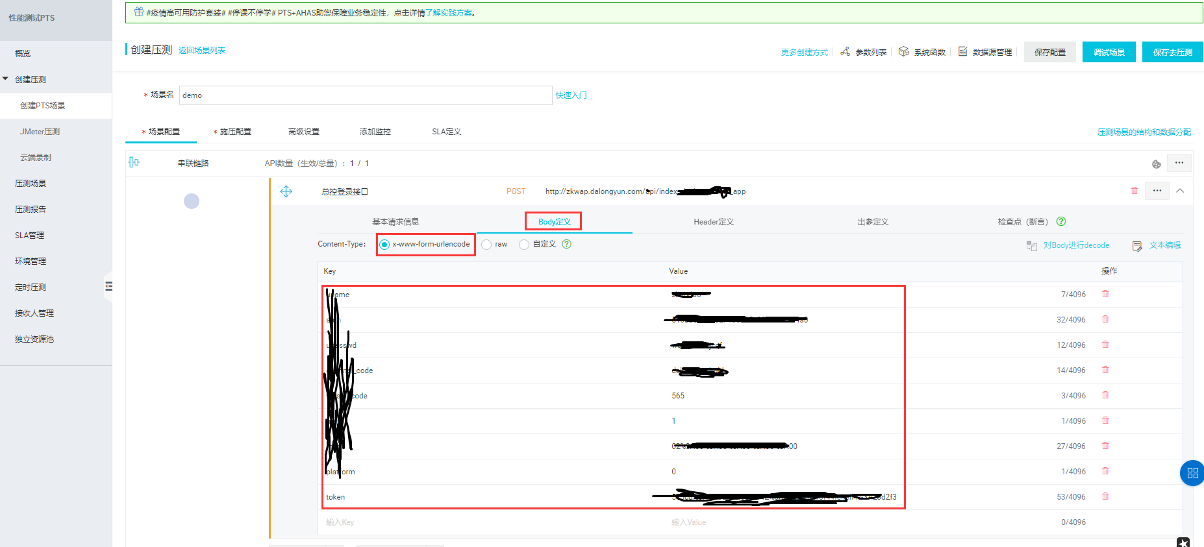This screenshot has width=1204, height=547.
Task: Collapse the 创建压测 sidebar section
Action: 6,79
